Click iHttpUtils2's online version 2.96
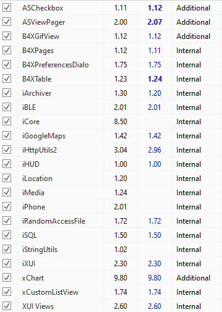This screenshot has height=312, width=222. (x=155, y=150)
